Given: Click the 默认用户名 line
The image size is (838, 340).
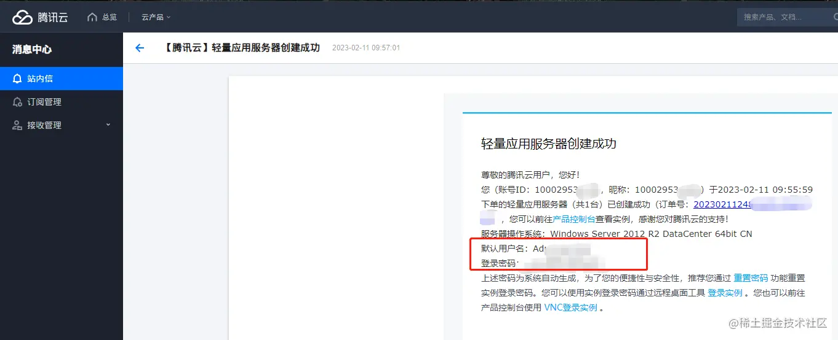Looking at the screenshot, I should (x=536, y=249).
